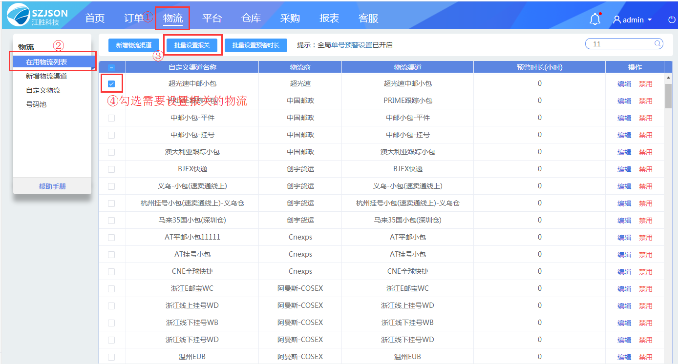Image resolution: width=678 pixels, height=364 pixels.
Task: Check the 温州EUB row checkbox
Action: tap(111, 357)
